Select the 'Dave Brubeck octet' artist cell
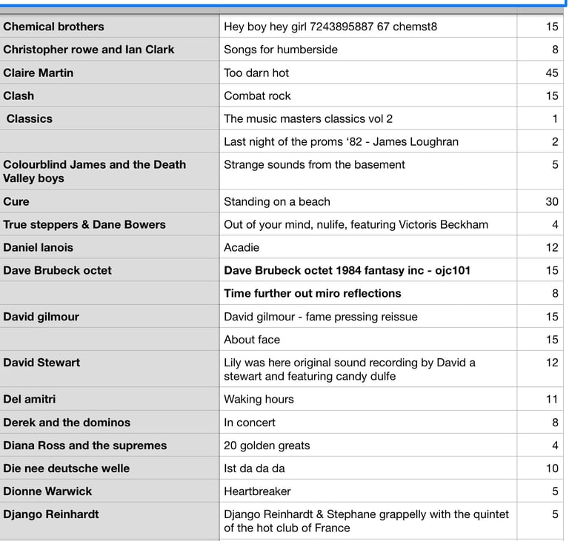Viewport: 569px width, 541px height. click(x=109, y=270)
